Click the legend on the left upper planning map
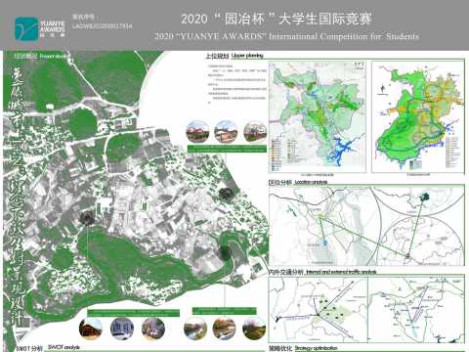This screenshot has height=352, width=469. (284, 154)
